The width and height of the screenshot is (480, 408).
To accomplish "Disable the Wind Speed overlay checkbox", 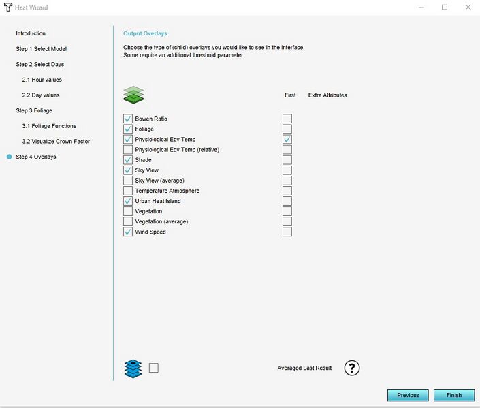I will click(128, 232).
